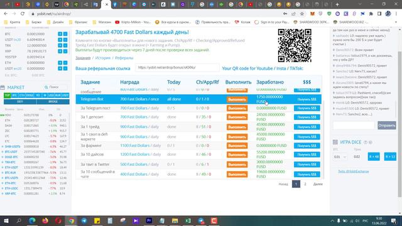The image size is (402, 226).
Task: Click the search magnifier in Market panel
Action: coord(46,87)
